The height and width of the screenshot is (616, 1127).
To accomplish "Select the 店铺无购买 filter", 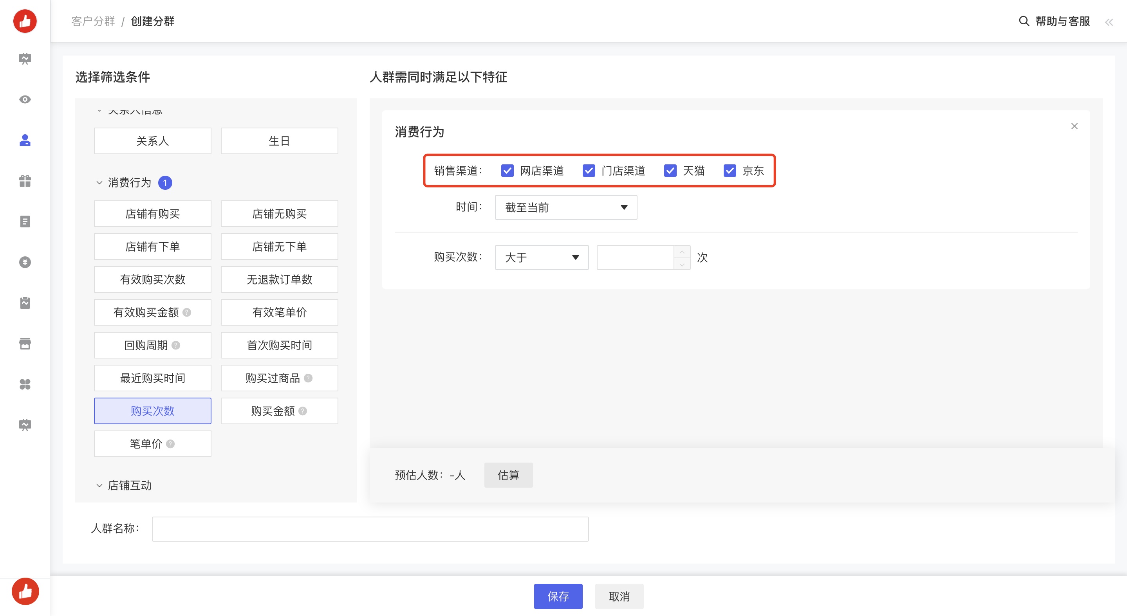I will click(x=279, y=214).
